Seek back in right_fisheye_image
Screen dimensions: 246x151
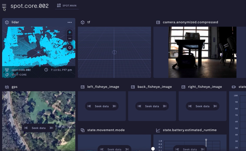pyautogui.click(x=190, y=106)
